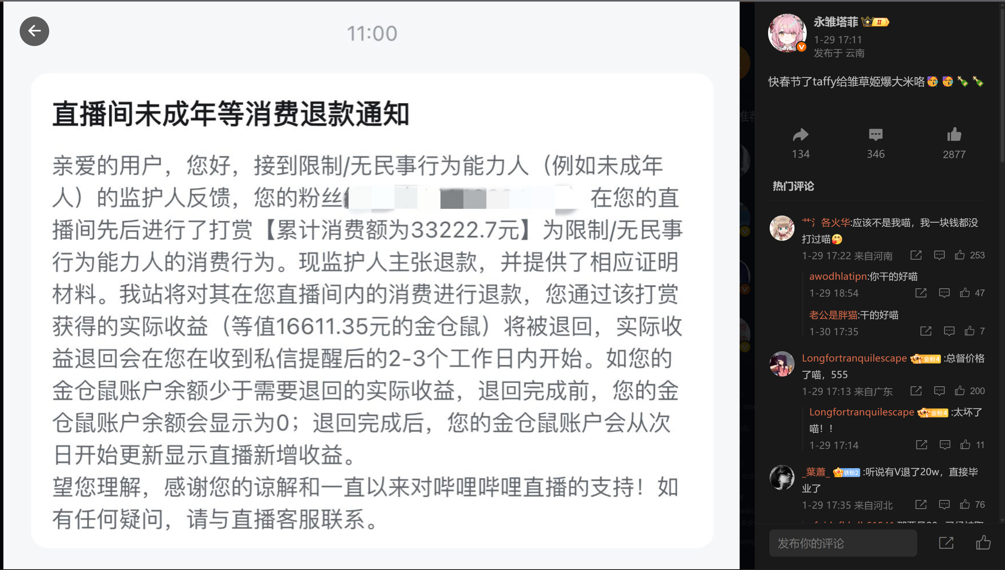
Task: Click the repost icon next to the comment box
Action: pyautogui.click(x=946, y=543)
